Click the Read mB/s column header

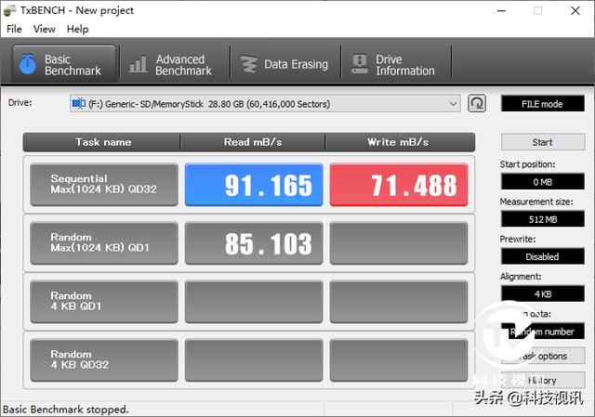point(253,142)
